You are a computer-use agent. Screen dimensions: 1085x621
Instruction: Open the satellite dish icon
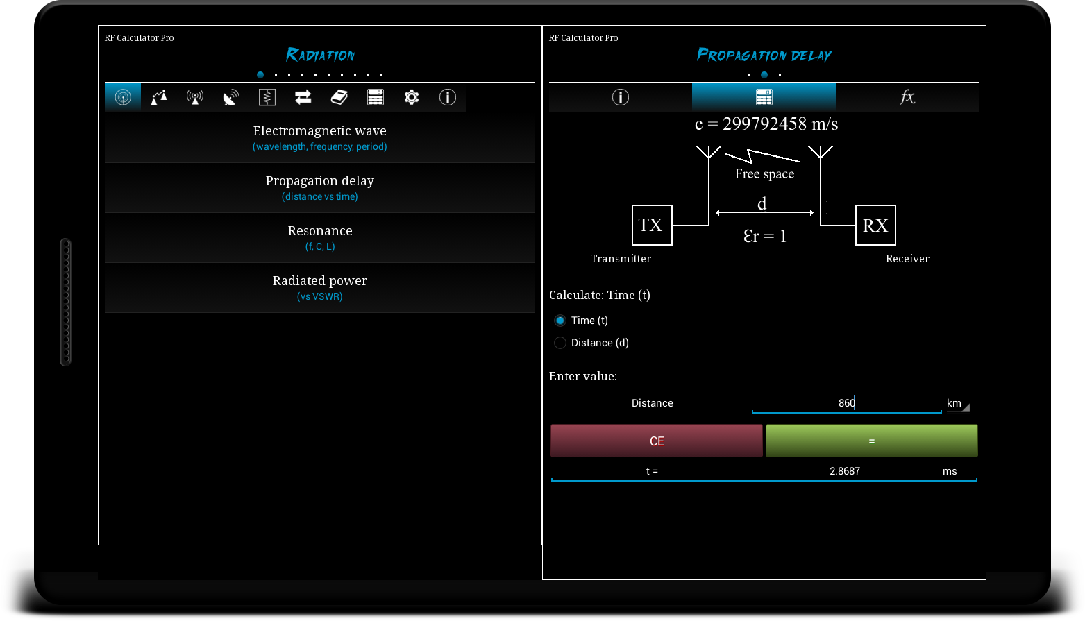[x=231, y=97]
